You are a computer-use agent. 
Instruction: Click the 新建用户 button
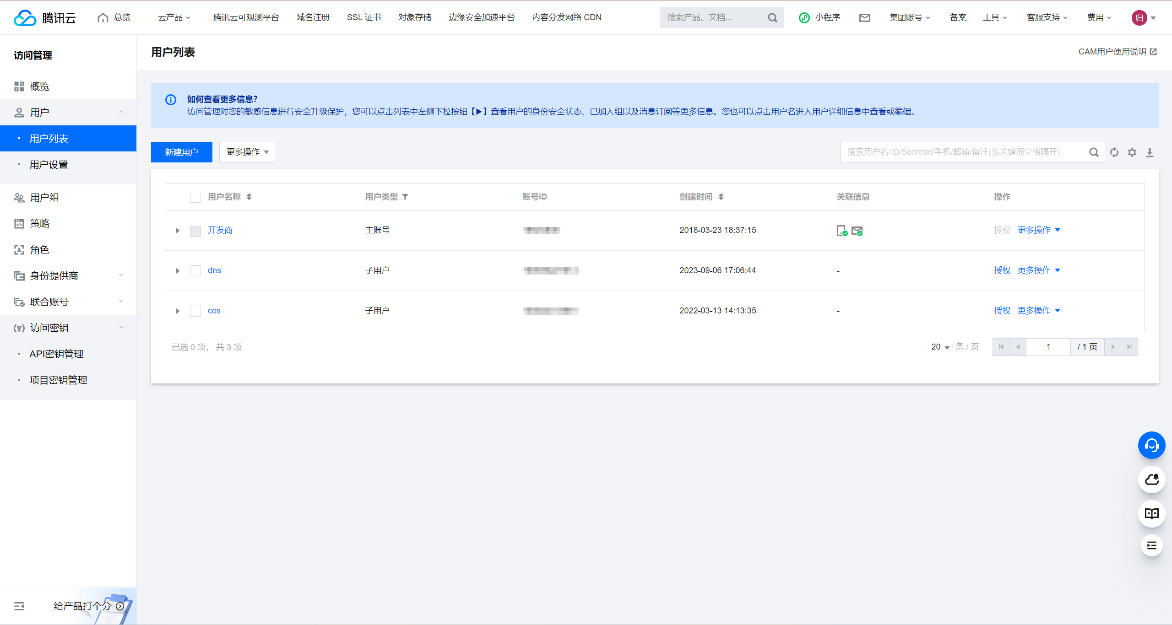[x=181, y=152]
